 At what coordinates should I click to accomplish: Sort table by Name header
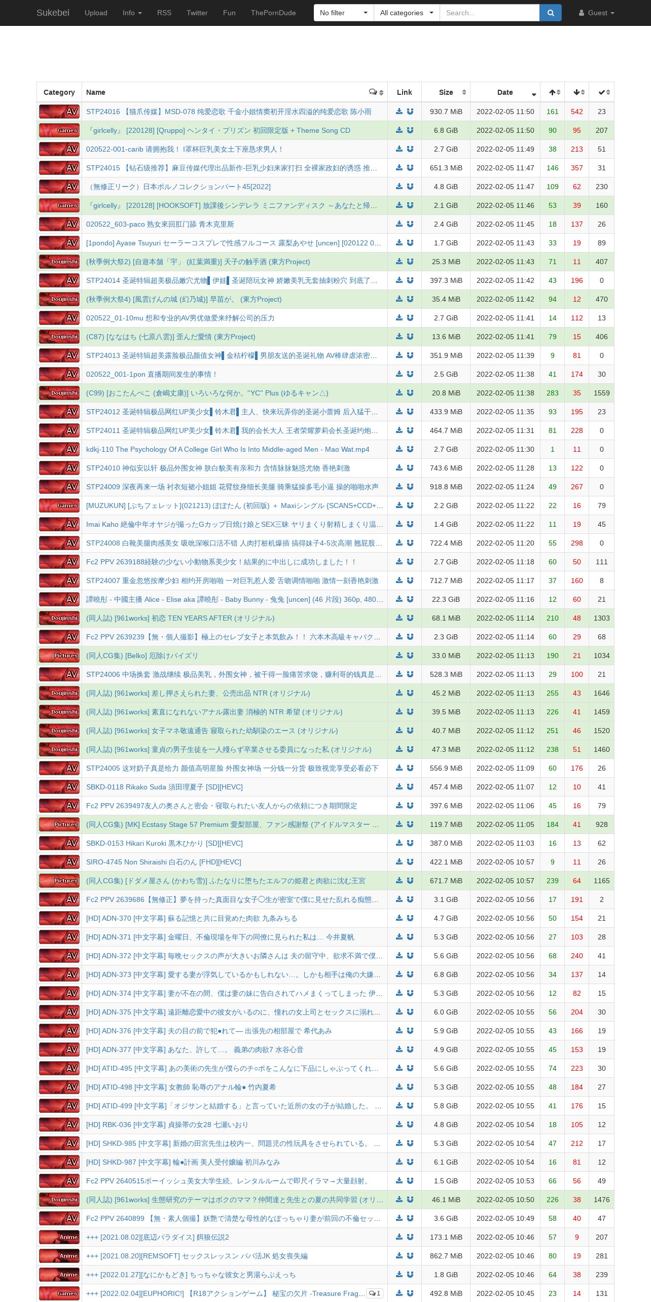pos(235,92)
